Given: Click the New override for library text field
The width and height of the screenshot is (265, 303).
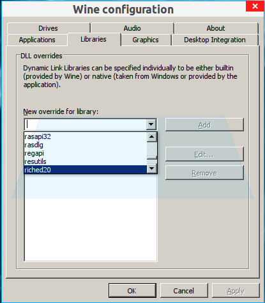Looking at the screenshot, I should point(86,124).
